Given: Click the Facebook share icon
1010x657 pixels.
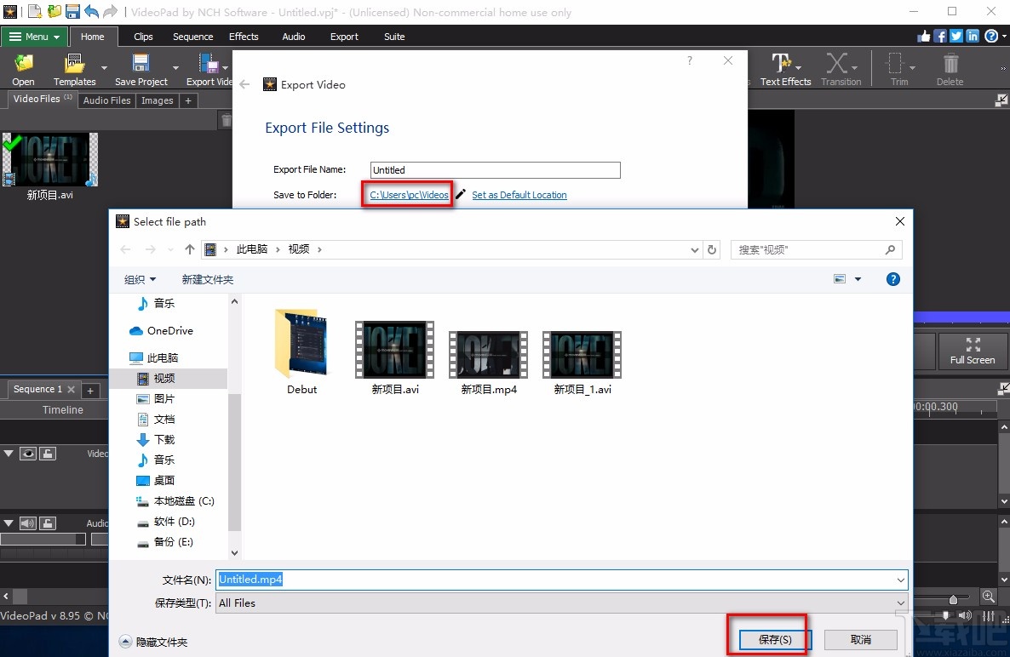Looking at the screenshot, I should point(940,36).
